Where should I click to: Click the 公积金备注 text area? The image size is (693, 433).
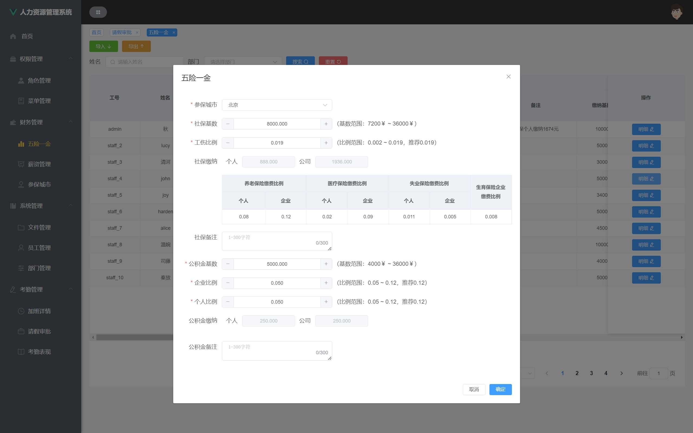[x=277, y=351]
